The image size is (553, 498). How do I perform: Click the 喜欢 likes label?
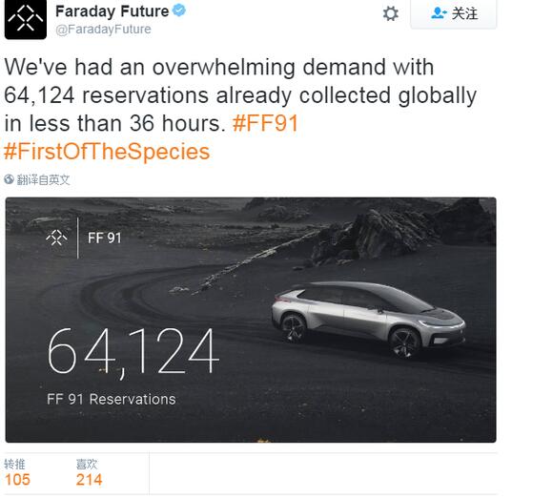click(87, 464)
